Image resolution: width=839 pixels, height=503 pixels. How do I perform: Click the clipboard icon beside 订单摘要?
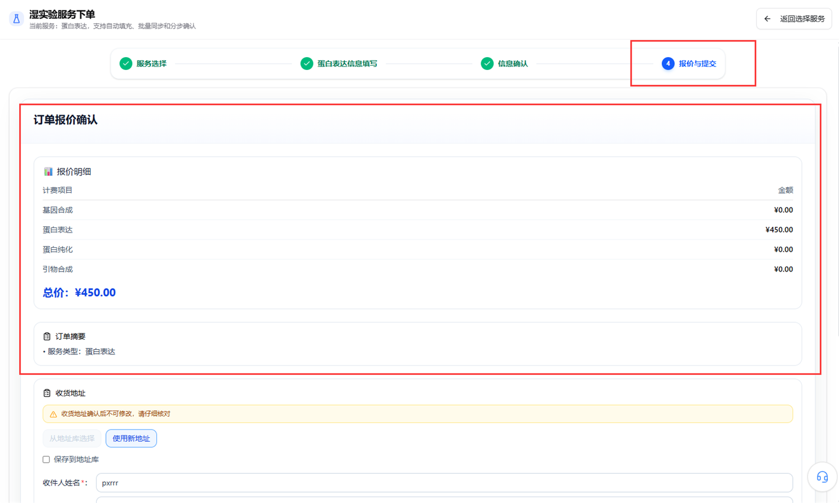(47, 336)
